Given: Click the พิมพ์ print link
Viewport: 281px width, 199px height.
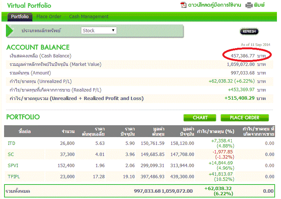Looking at the screenshot, I should (x=259, y=5).
